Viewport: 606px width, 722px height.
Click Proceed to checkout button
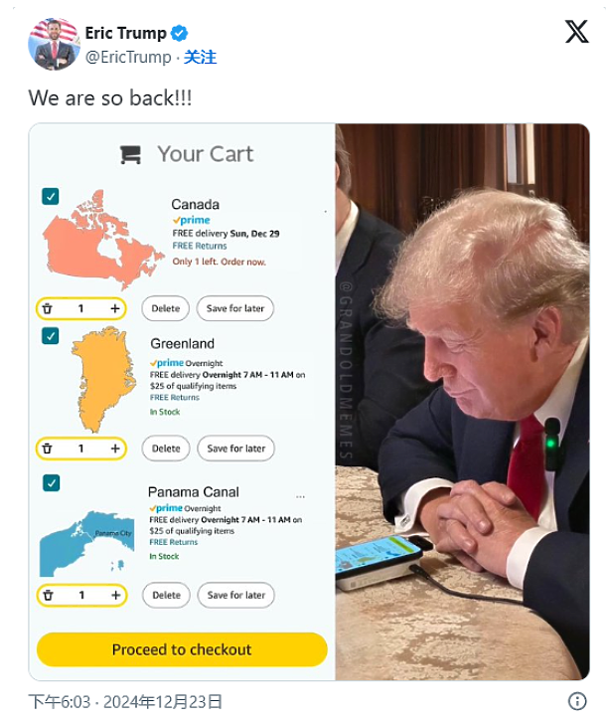(182, 649)
